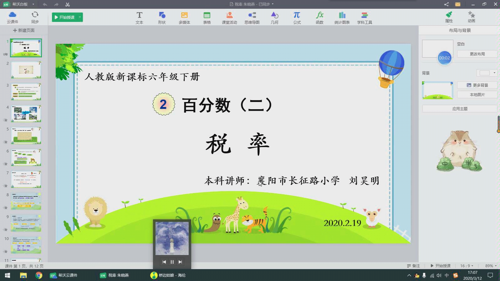
Task: Click the 应用主题 apply theme button
Action: (460, 109)
